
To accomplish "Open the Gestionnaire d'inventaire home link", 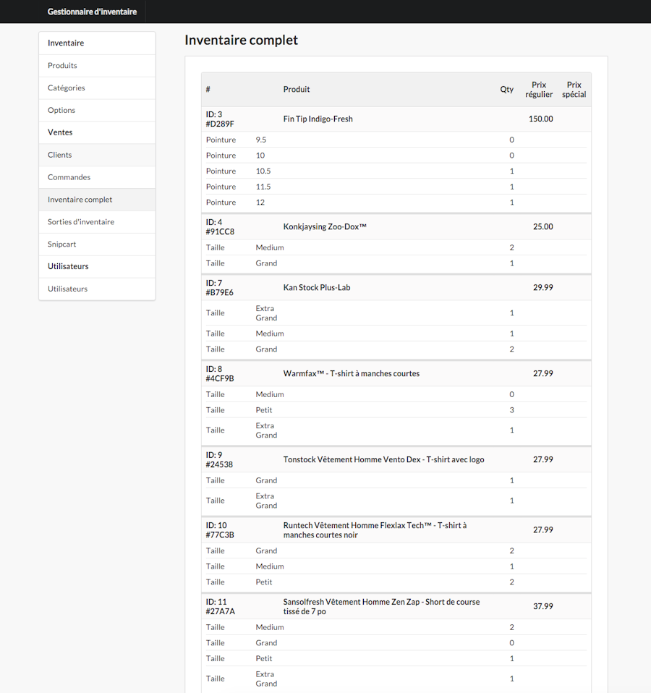I will coord(92,12).
